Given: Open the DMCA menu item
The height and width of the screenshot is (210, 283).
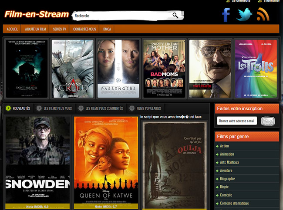Looking at the screenshot, I should coord(107,29).
